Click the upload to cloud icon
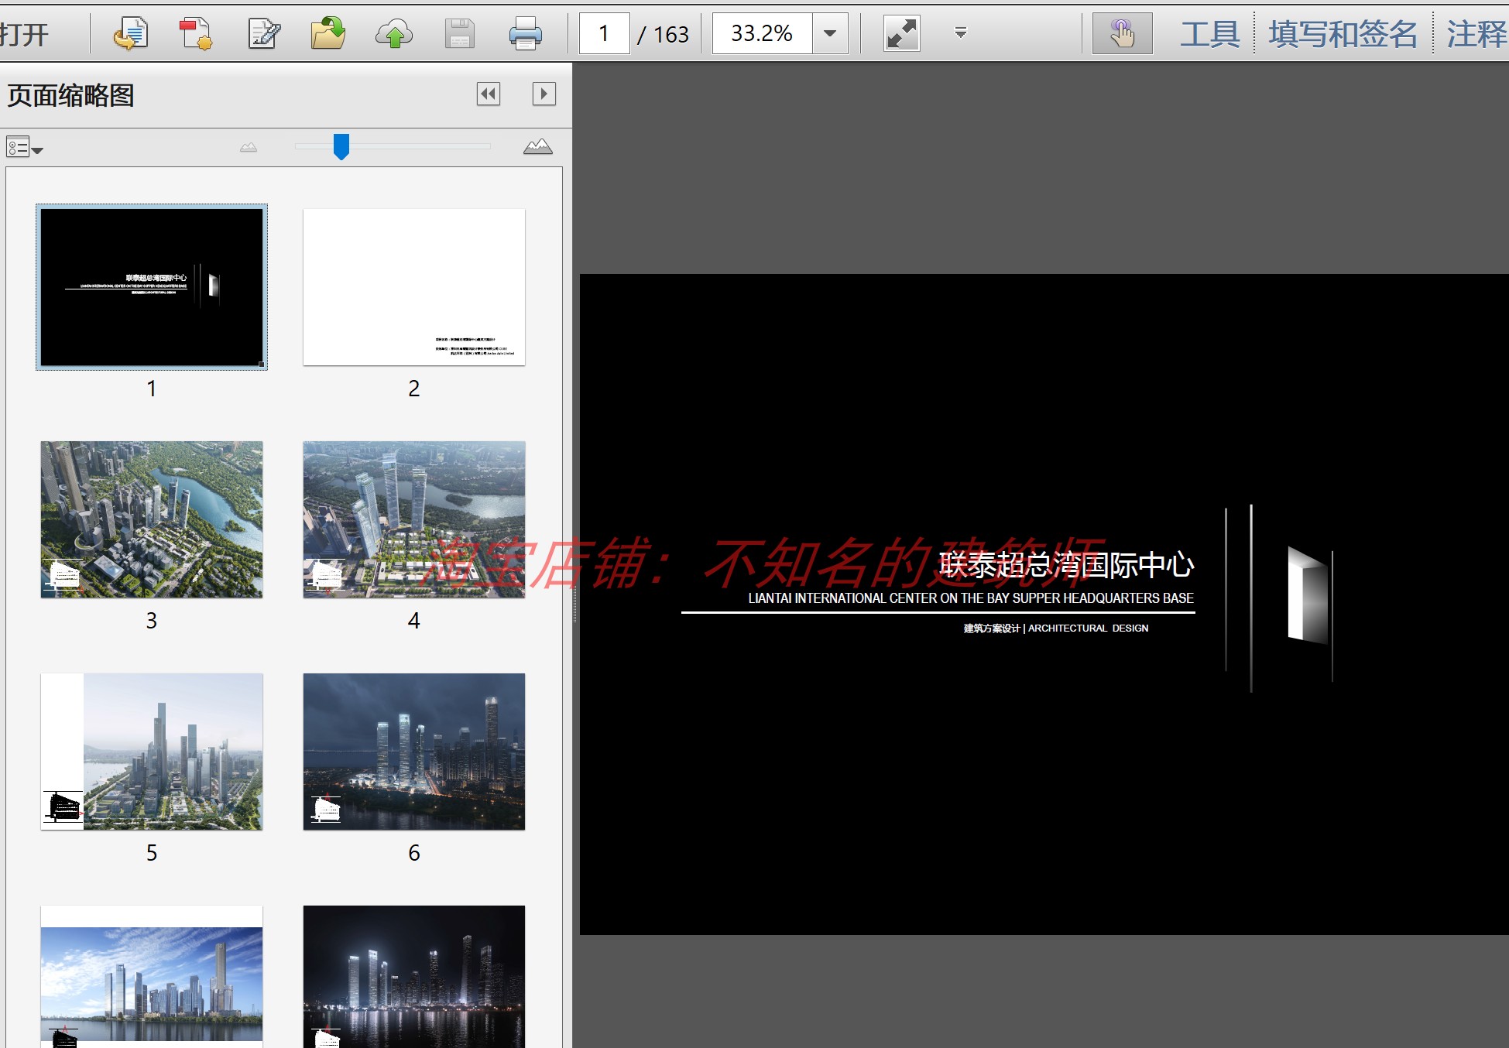The height and width of the screenshot is (1048, 1509). point(394,34)
